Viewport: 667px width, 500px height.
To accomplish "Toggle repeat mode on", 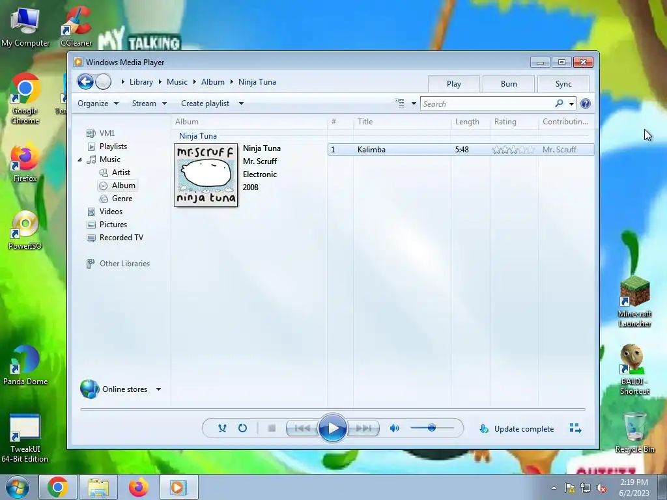I will [242, 428].
